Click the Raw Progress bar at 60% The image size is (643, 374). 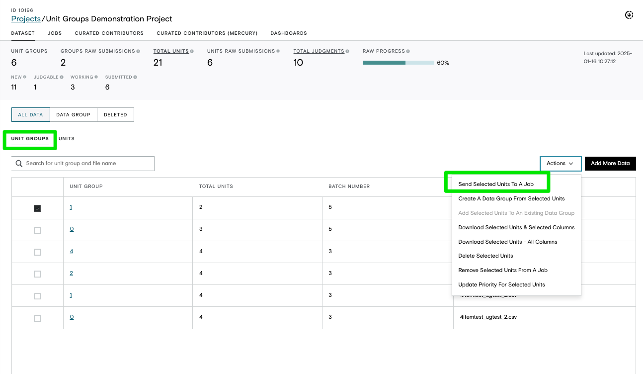pyautogui.click(x=399, y=63)
